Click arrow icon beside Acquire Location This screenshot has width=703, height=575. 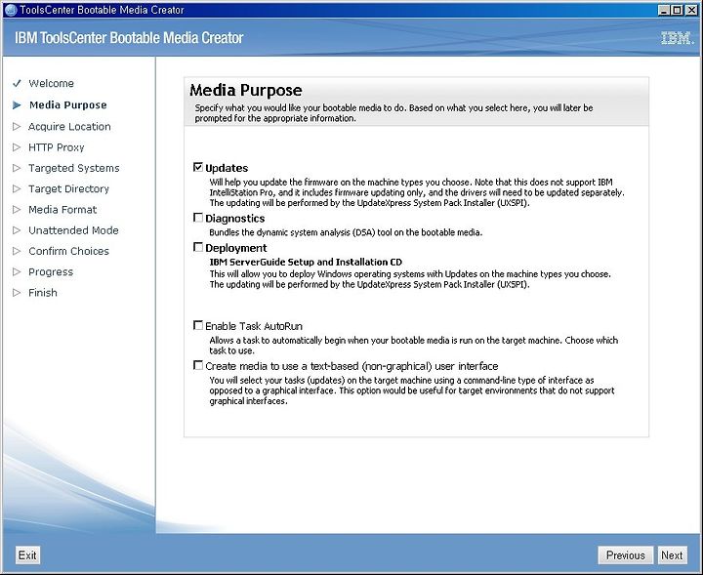(17, 126)
